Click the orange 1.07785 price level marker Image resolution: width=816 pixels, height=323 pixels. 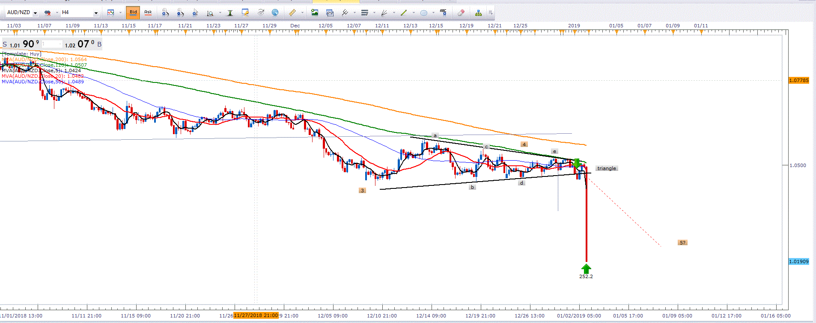point(798,80)
